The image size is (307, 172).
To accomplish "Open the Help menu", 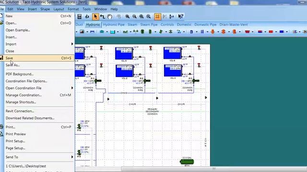I will tap(114, 9).
